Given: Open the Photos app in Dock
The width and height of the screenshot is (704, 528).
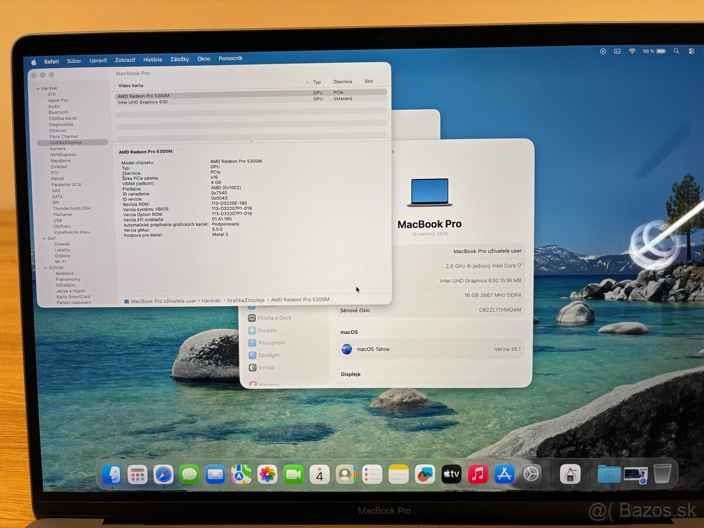Looking at the screenshot, I should [x=268, y=474].
